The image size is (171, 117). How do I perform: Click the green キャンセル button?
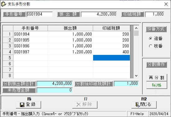[x=157, y=85]
